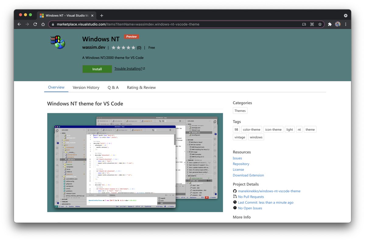Open the Issues resource link

[237, 158]
